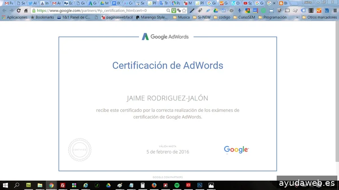The image size is (339, 190).
Task: Click the back navigation arrow
Action: coord(4,10)
